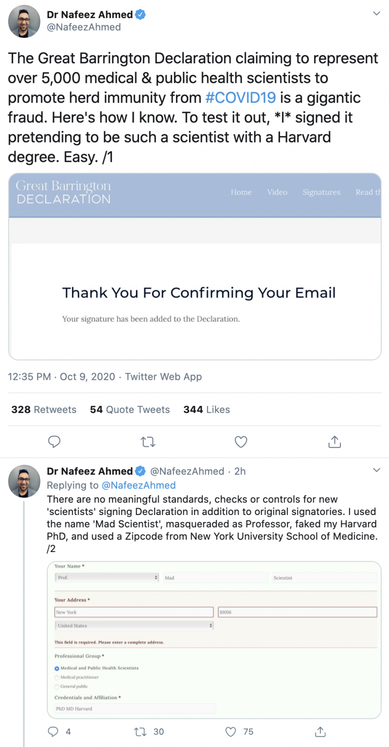Viewport: 389px width, 747px height.
Task: Like the main tweet with heart icon
Action: coord(241,442)
